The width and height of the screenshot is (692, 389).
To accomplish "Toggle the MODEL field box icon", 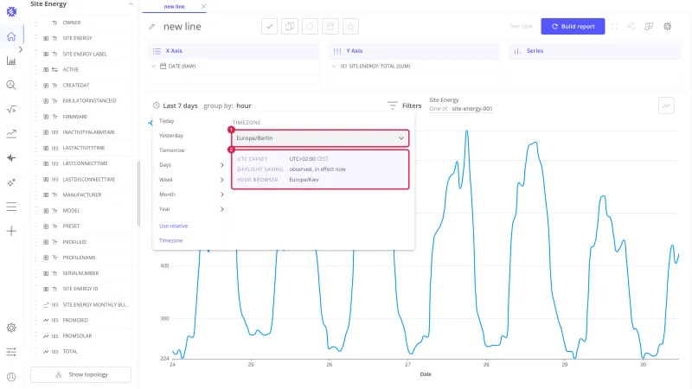I will pyautogui.click(x=46, y=211).
